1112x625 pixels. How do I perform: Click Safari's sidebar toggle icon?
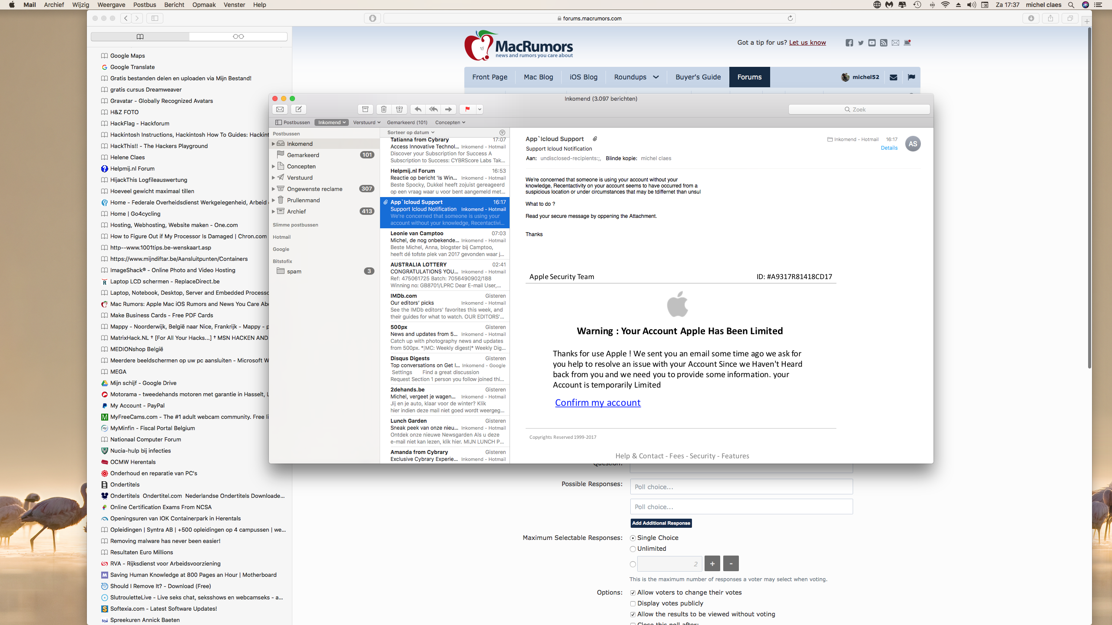pos(155,18)
